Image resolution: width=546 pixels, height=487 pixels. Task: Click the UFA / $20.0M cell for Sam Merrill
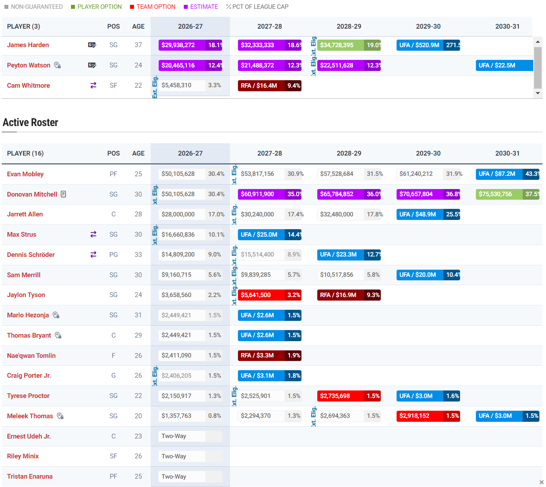click(428, 275)
